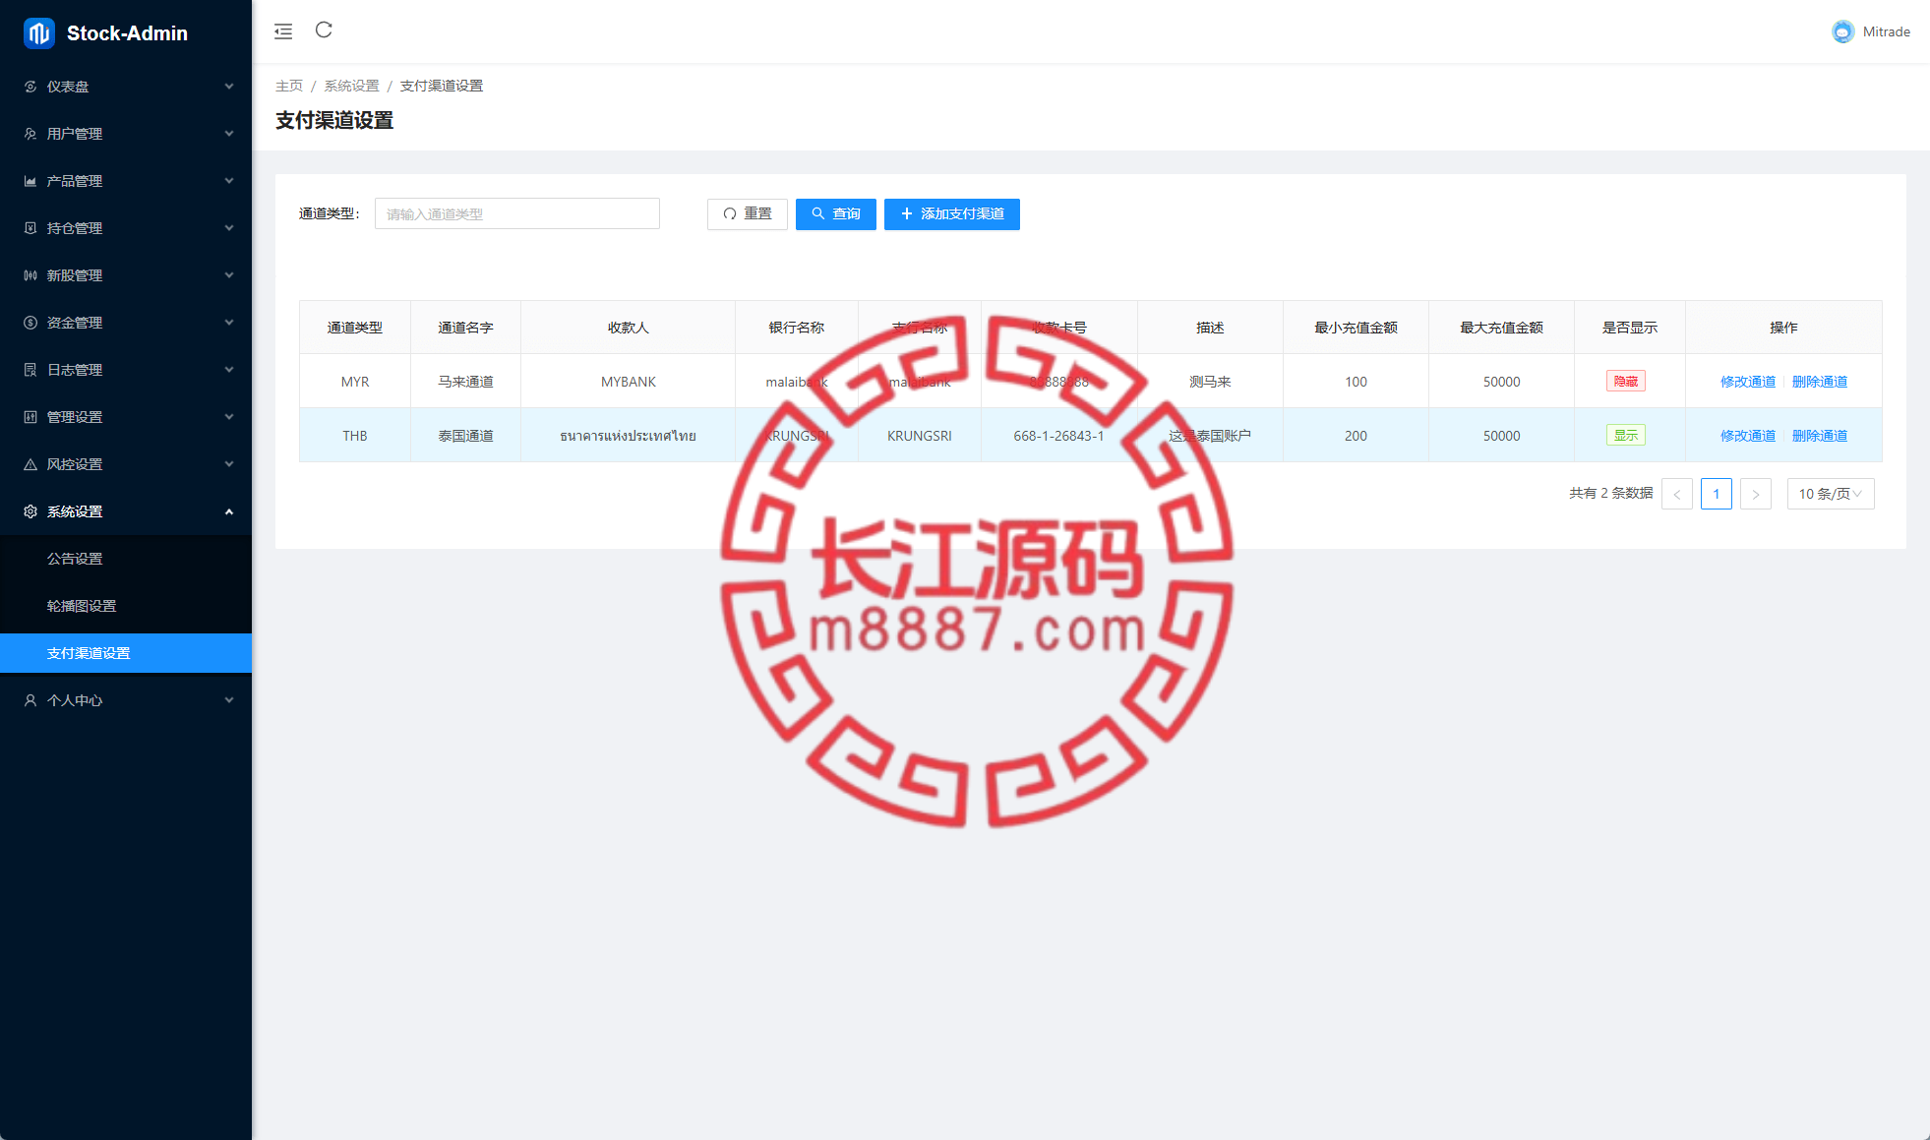This screenshot has width=1930, height=1140.
Task: Click the MYR channel type cell
Action: coord(355,382)
